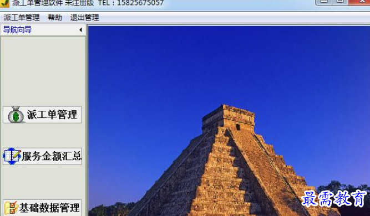Click the 导航向导 panel header

(43, 30)
